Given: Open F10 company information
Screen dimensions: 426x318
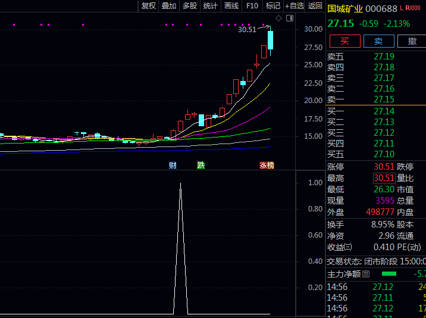Looking at the screenshot, I should click(252, 6).
